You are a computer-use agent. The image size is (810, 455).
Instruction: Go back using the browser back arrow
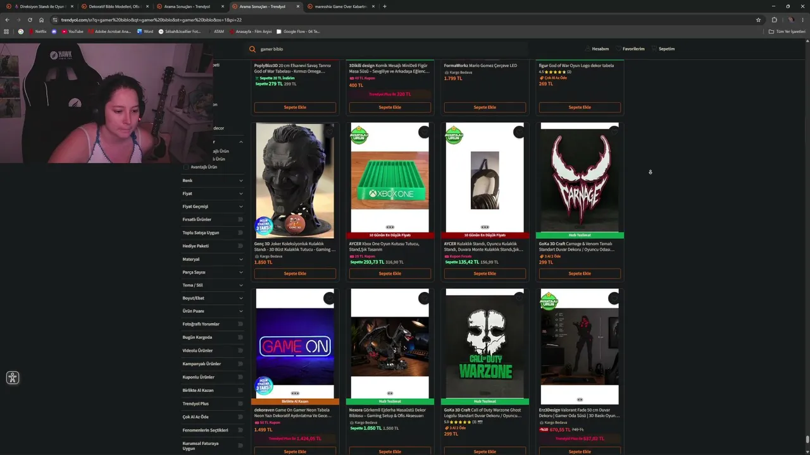pyautogui.click(x=7, y=20)
